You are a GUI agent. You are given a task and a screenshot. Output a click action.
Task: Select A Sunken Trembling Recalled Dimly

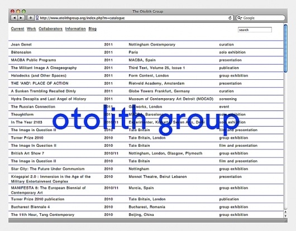(44, 91)
